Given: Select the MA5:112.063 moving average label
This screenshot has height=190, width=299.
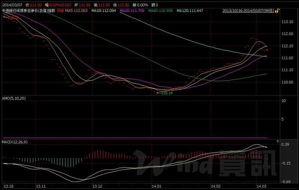Looking at the screenshot, I should click(x=76, y=10).
